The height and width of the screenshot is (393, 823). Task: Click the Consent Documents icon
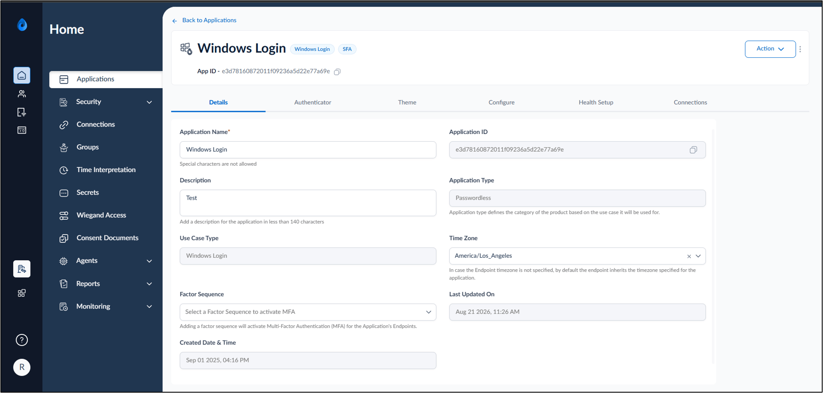click(64, 238)
